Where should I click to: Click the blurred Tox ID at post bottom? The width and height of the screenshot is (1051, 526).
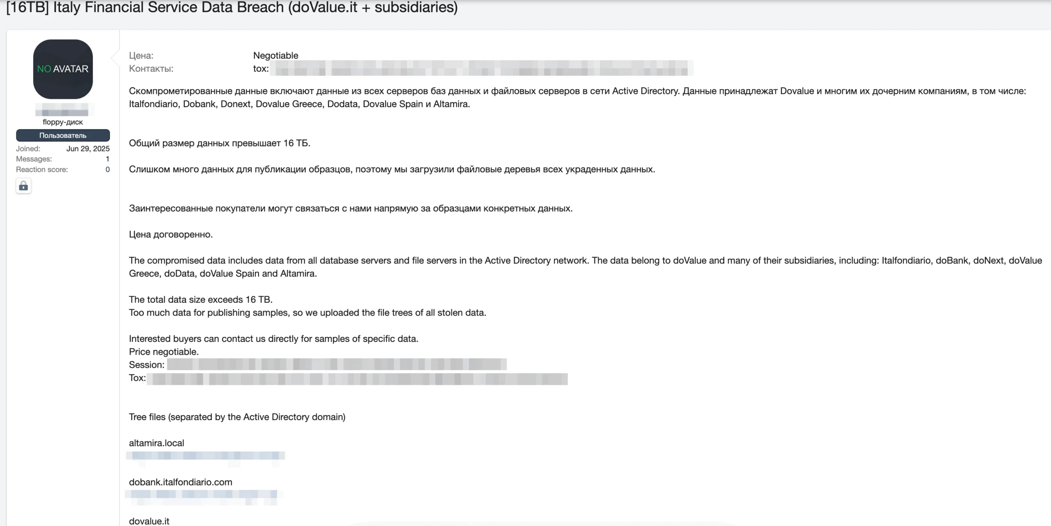(x=357, y=379)
